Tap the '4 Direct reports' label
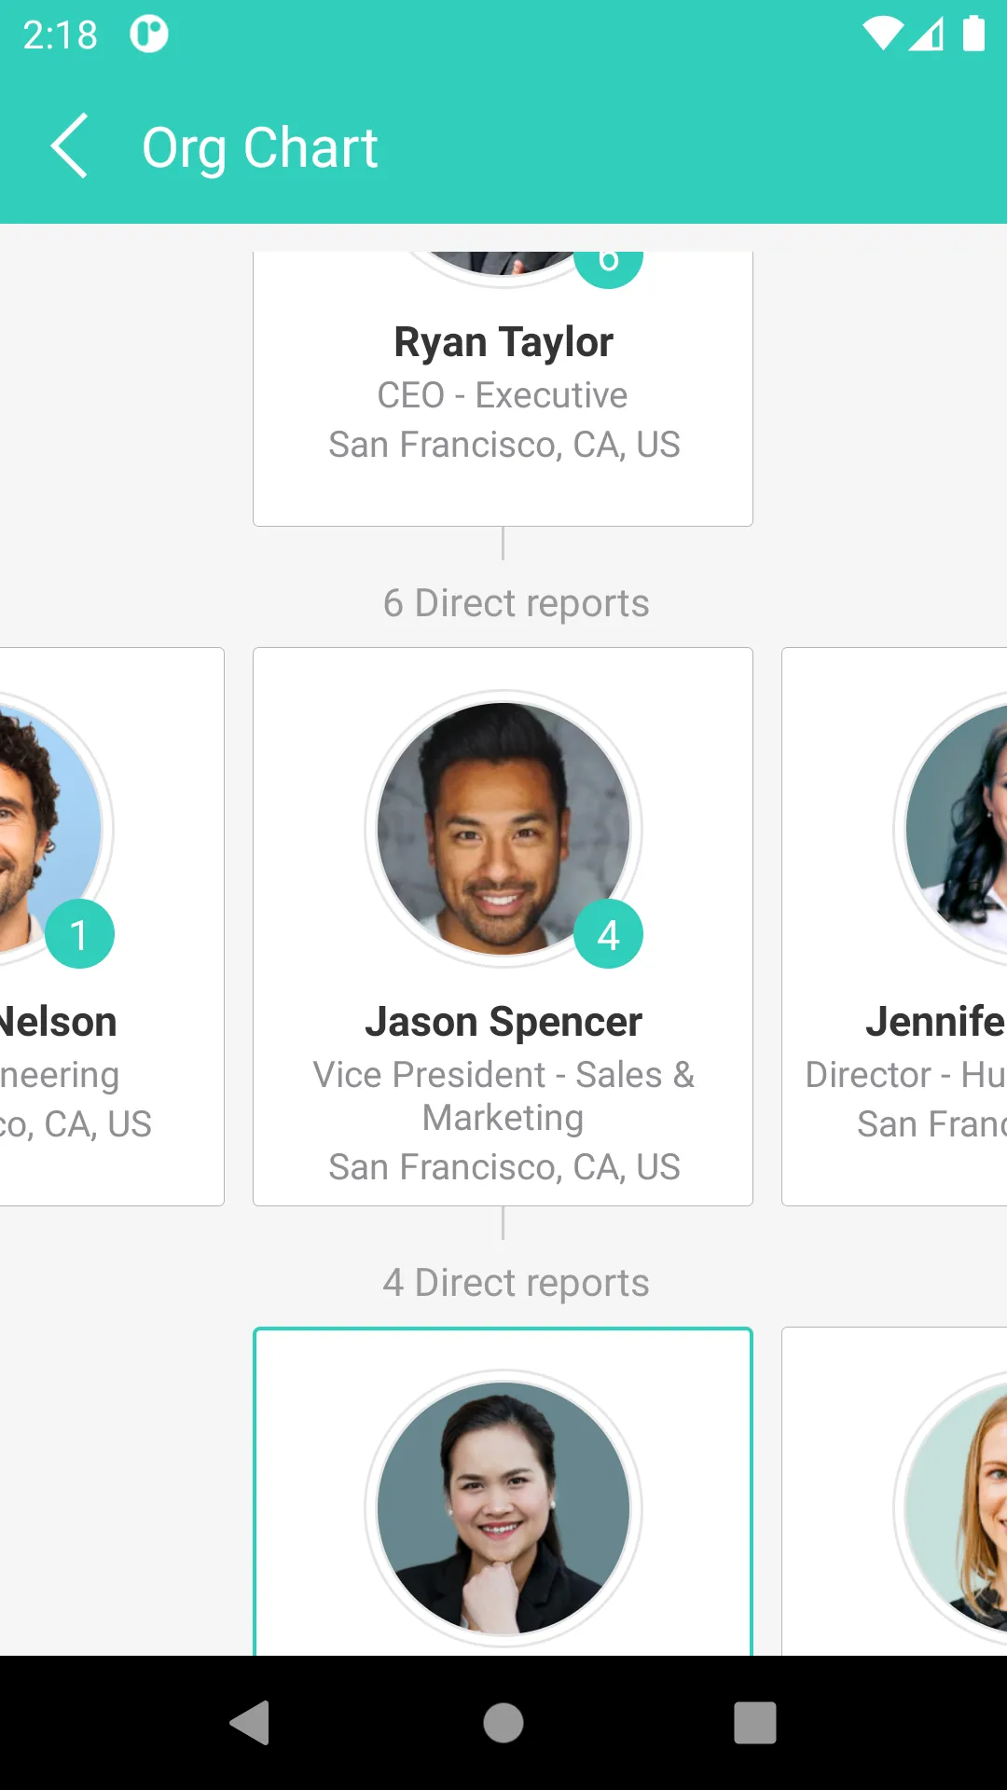The height and width of the screenshot is (1790, 1007). click(x=516, y=1283)
